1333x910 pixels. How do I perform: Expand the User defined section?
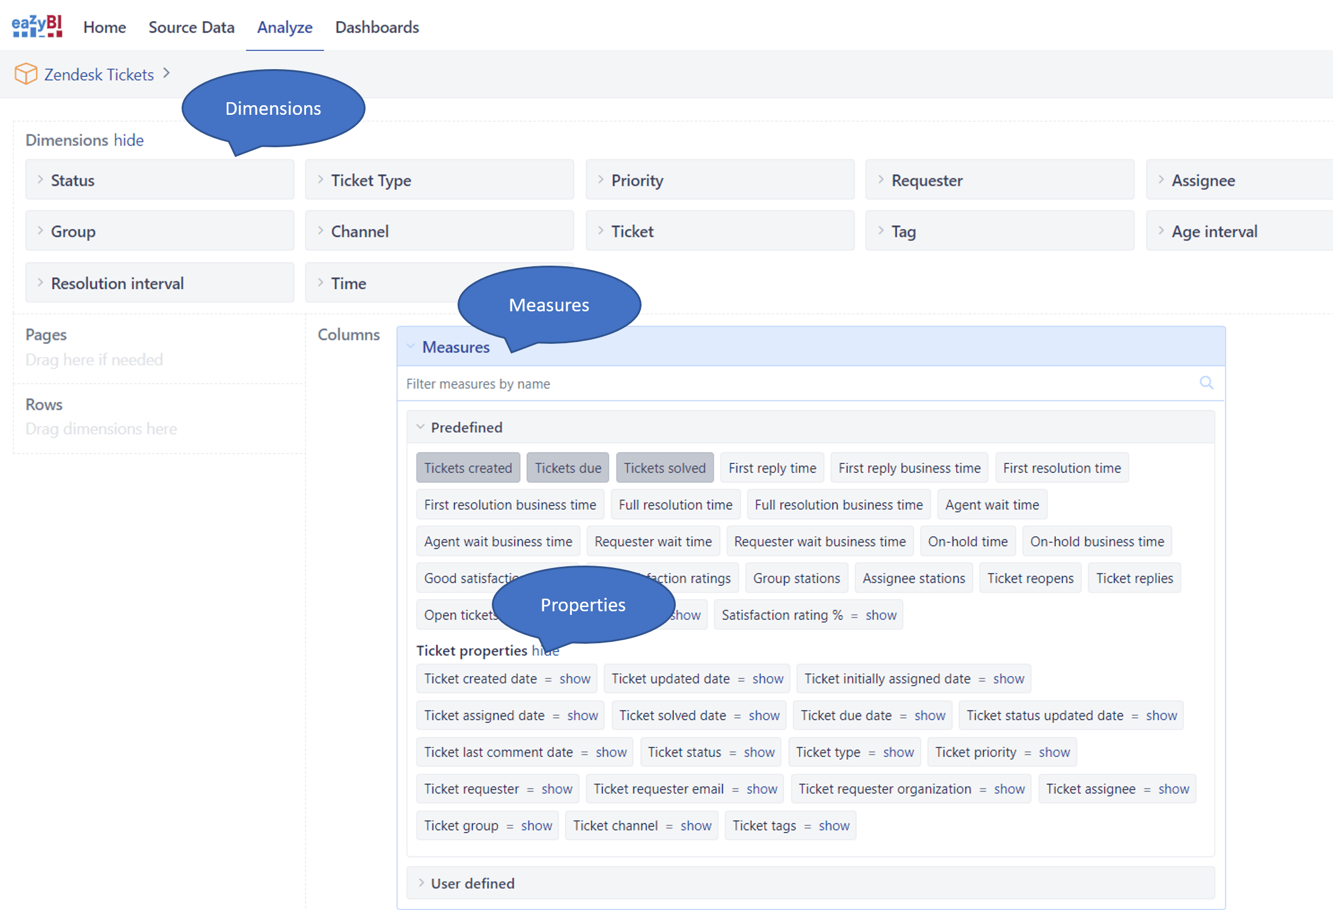click(421, 883)
